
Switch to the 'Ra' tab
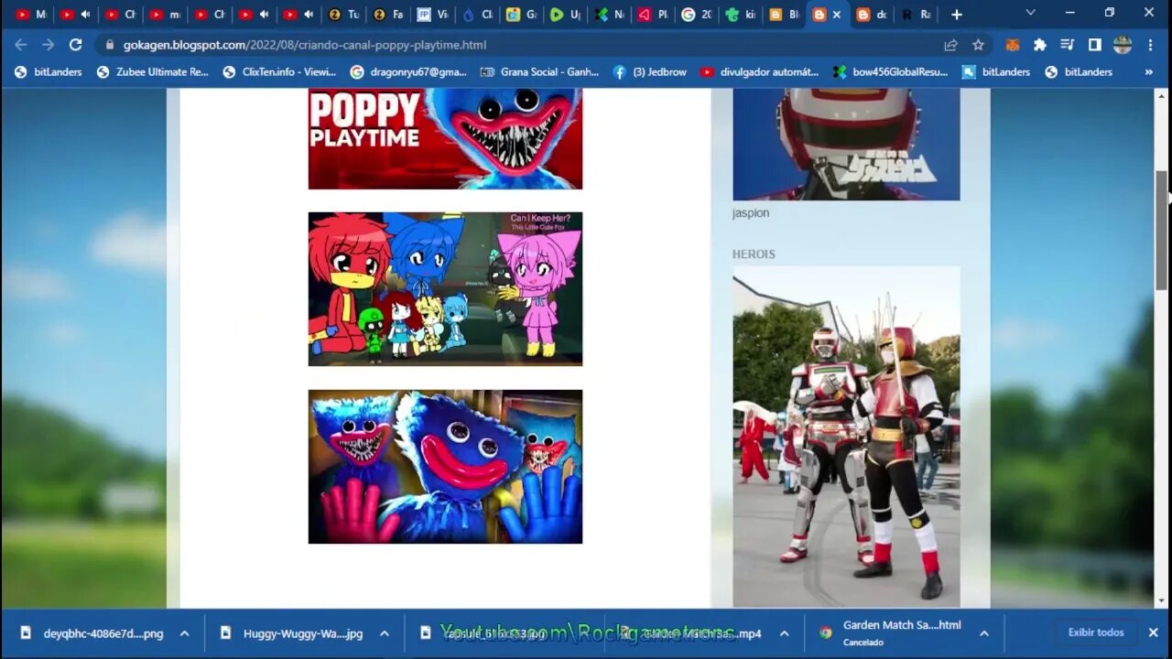point(917,15)
